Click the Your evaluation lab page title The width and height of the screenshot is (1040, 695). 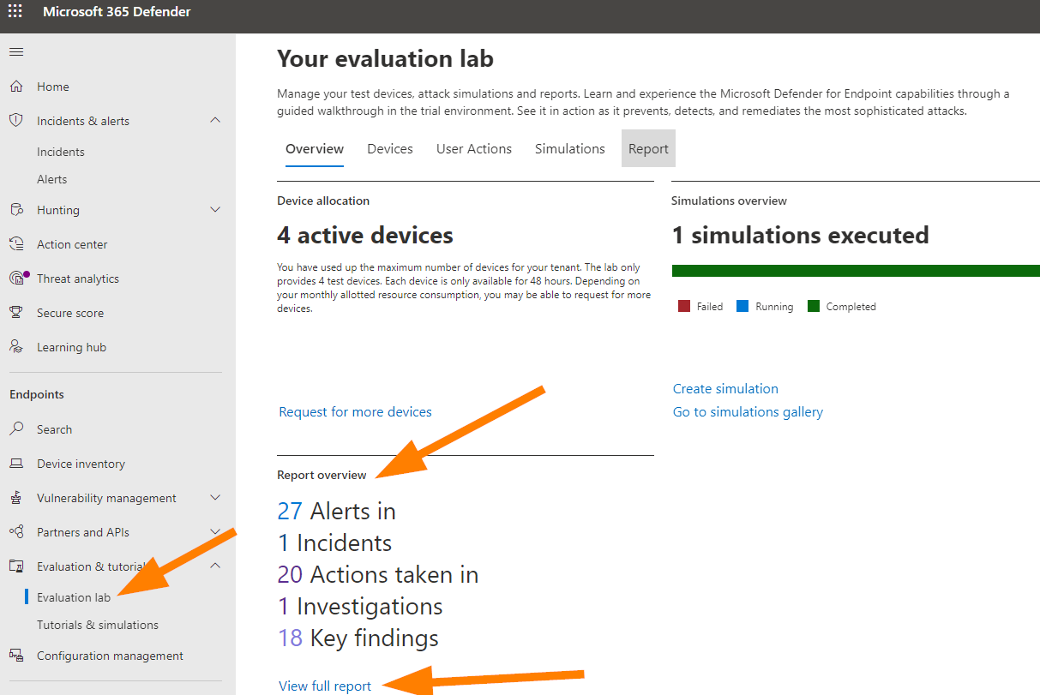[x=385, y=58]
